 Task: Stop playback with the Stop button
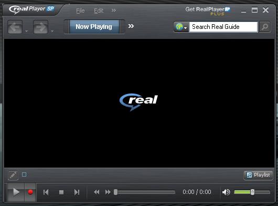pos(61,192)
